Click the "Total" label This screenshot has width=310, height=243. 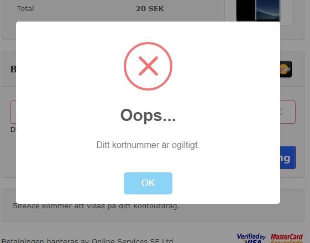tap(25, 9)
